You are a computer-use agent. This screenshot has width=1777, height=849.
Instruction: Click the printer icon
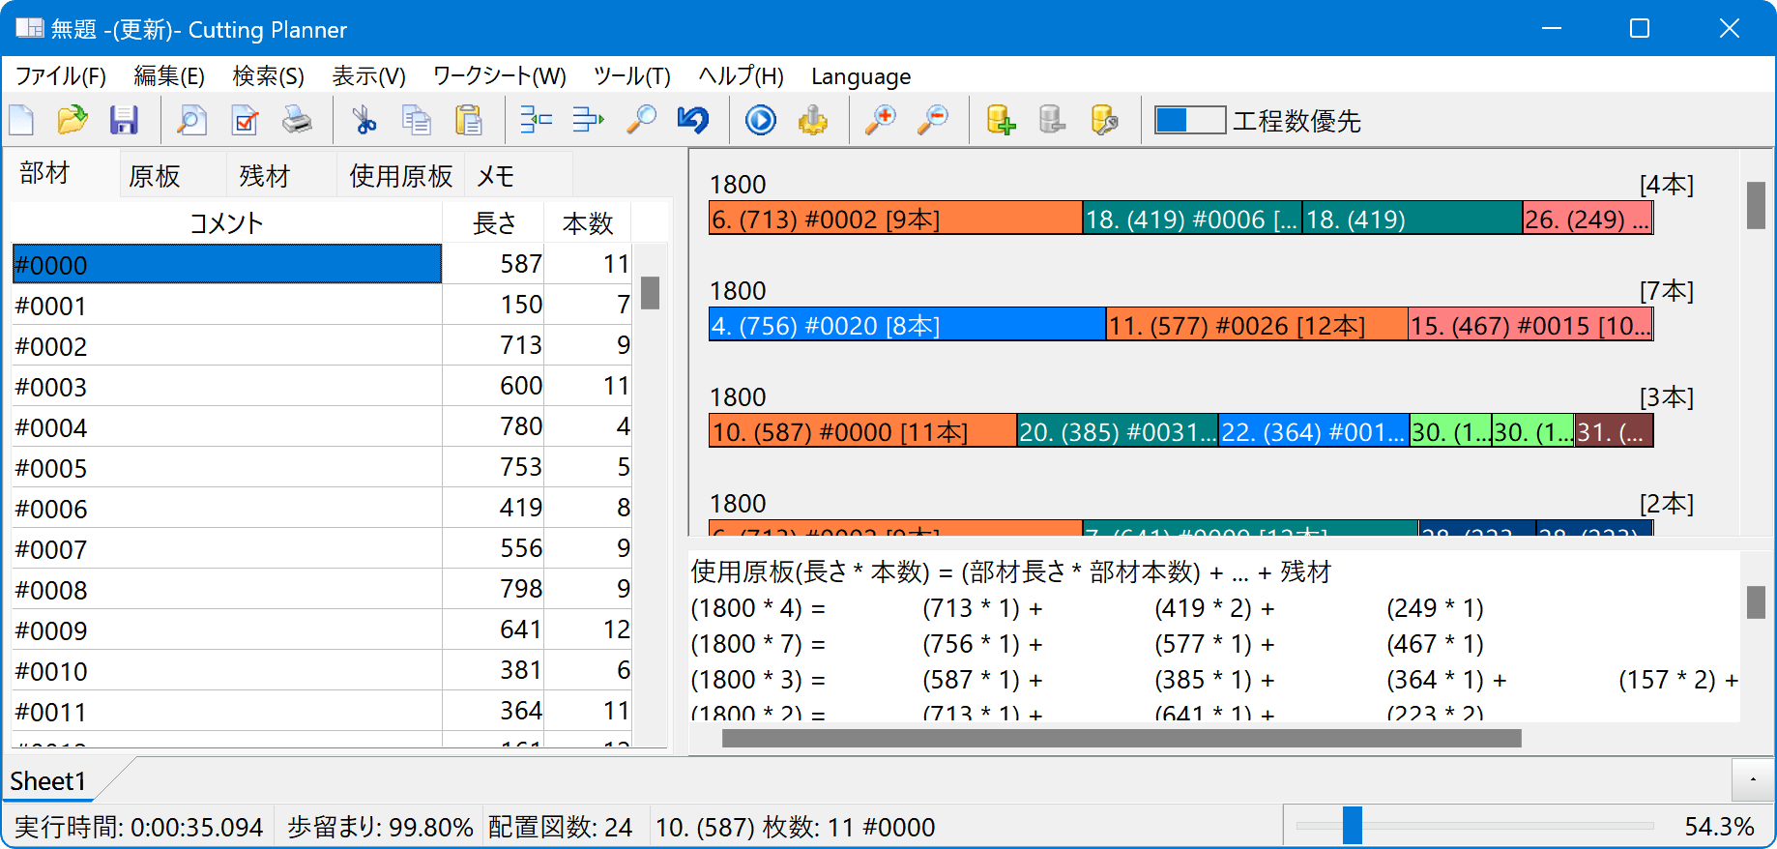point(297,121)
